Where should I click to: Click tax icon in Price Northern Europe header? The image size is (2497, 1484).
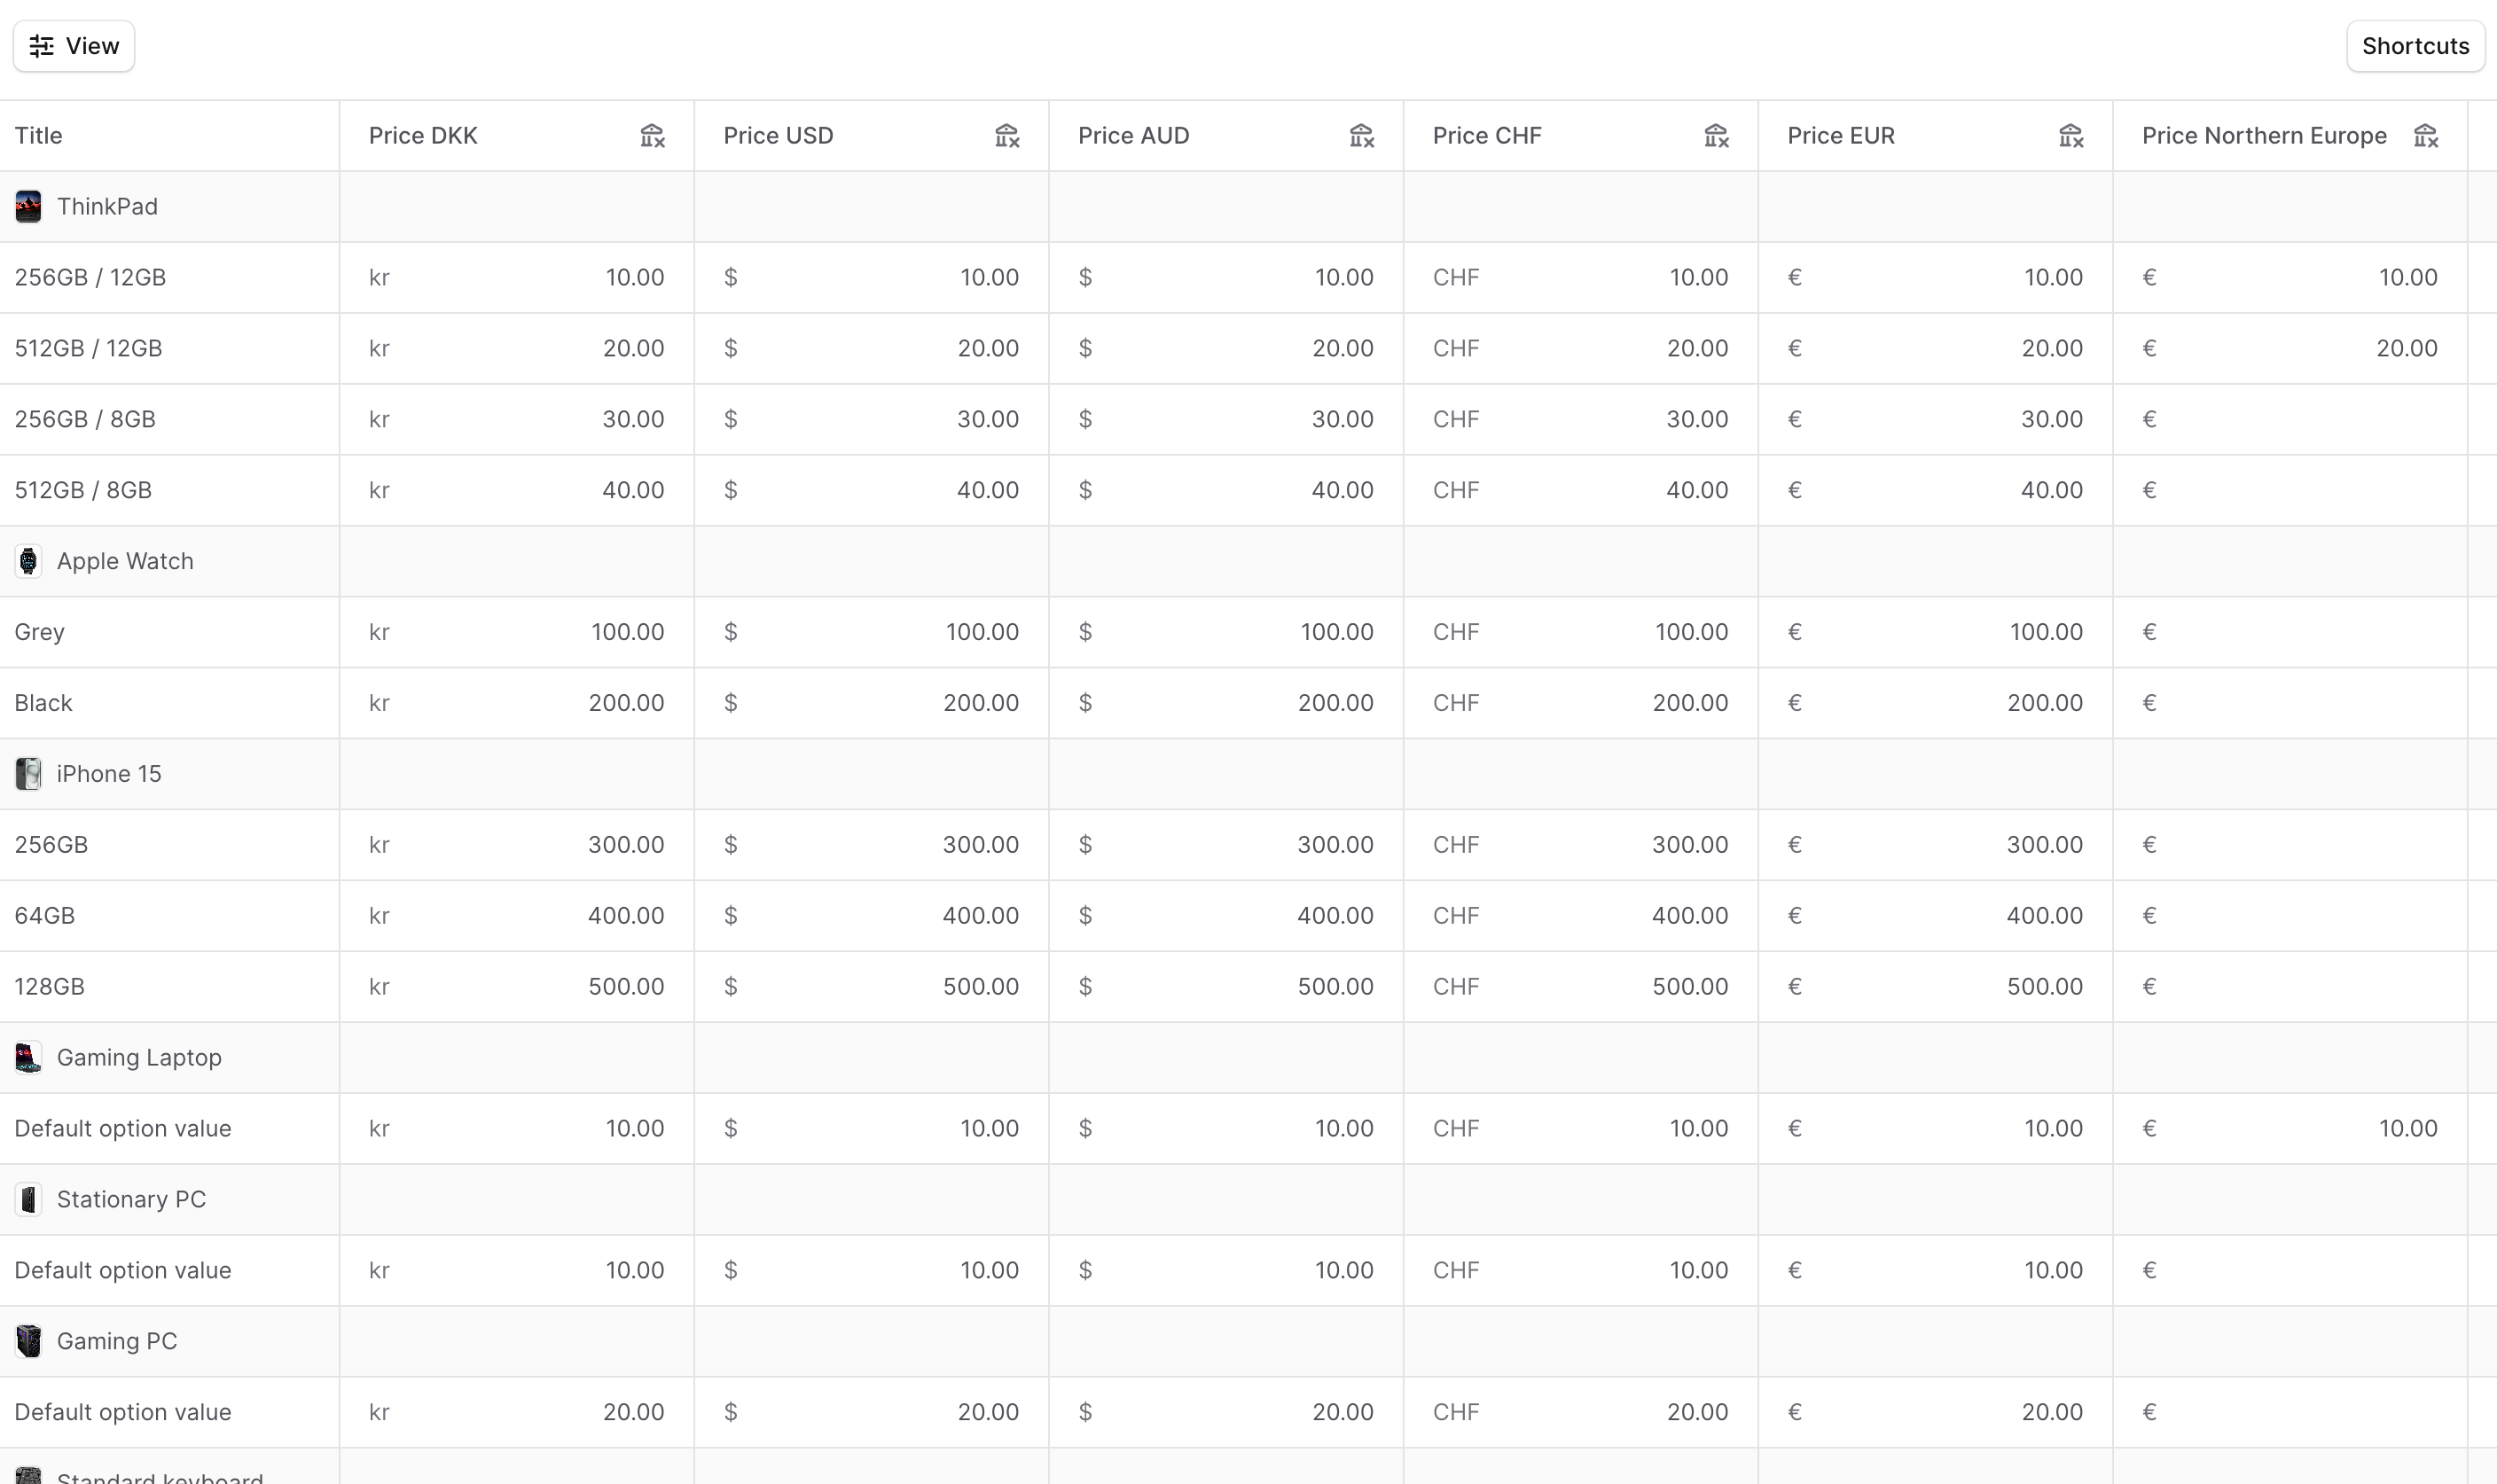[x=2426, y=136]
